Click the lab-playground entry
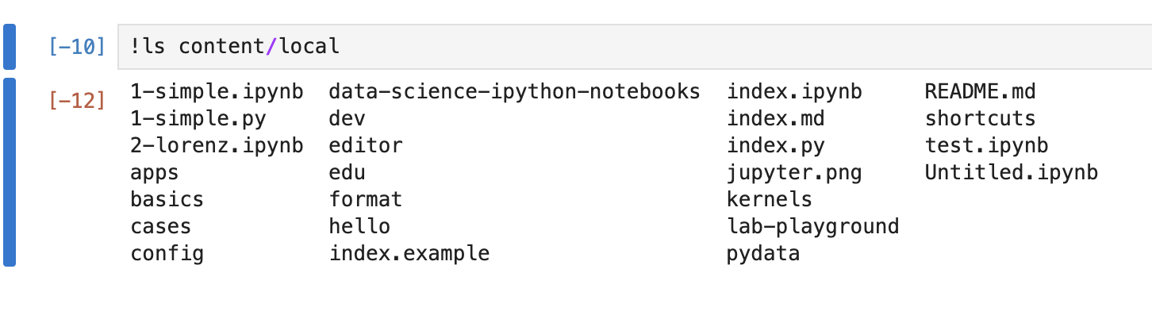Viewport: 1152px width, 319px height. coord(812,227)
